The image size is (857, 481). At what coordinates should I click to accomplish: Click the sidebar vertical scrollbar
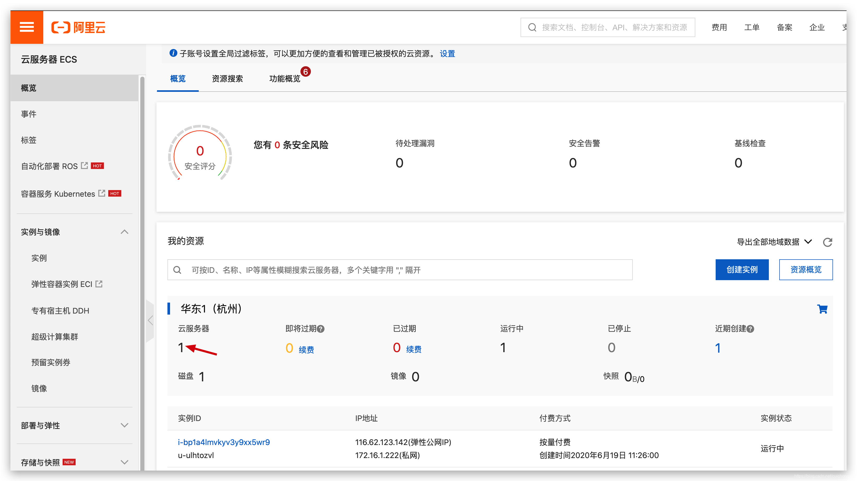point(142,273)
